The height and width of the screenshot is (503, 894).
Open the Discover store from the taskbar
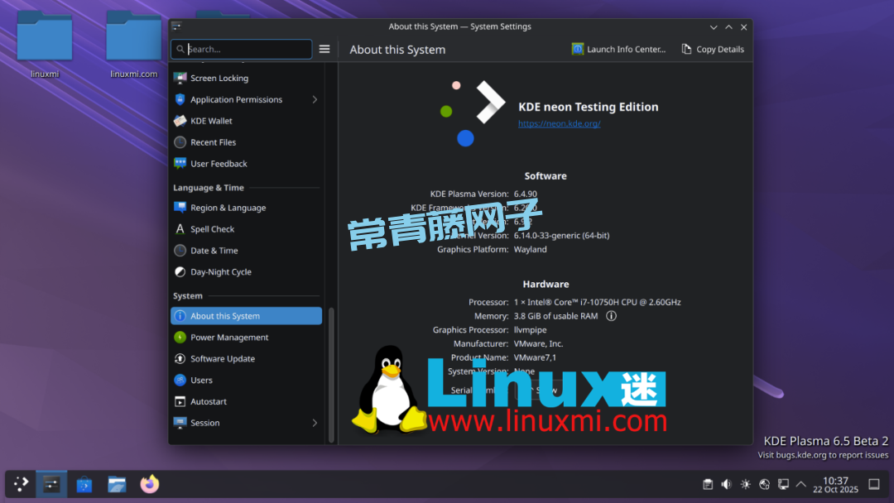click(84, 484)
